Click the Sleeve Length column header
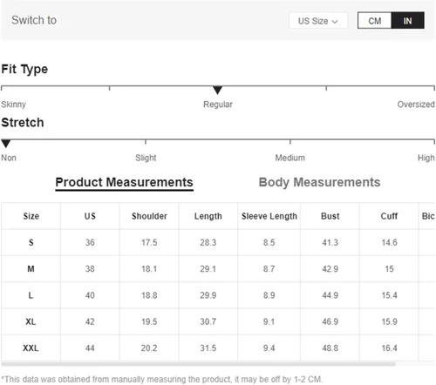The image size is (436, 385). (x=269, y=216)
